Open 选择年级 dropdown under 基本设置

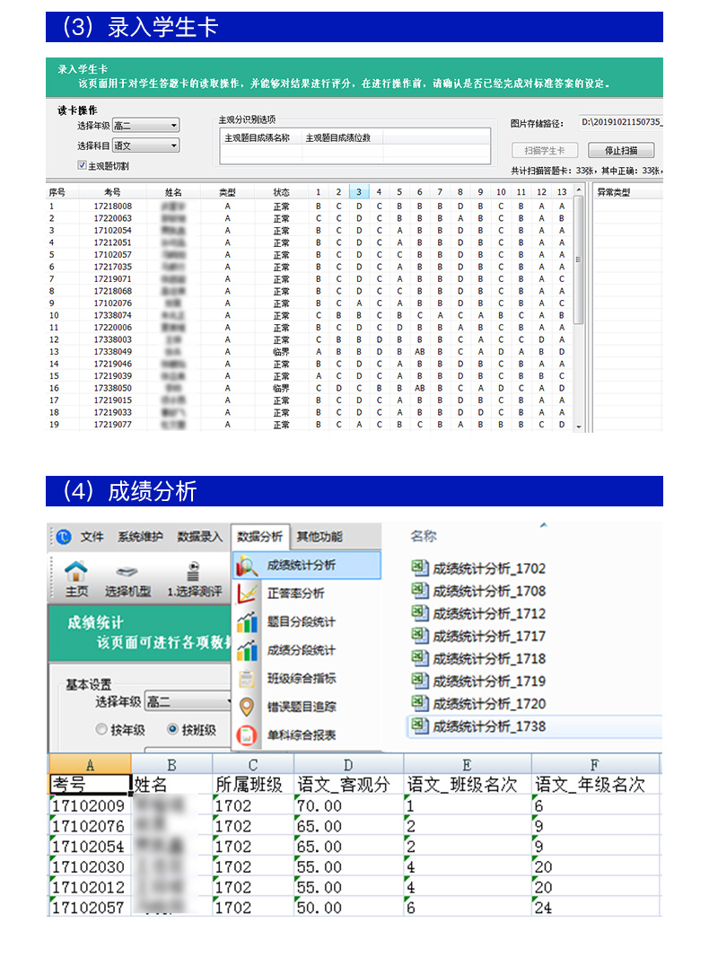188,701
